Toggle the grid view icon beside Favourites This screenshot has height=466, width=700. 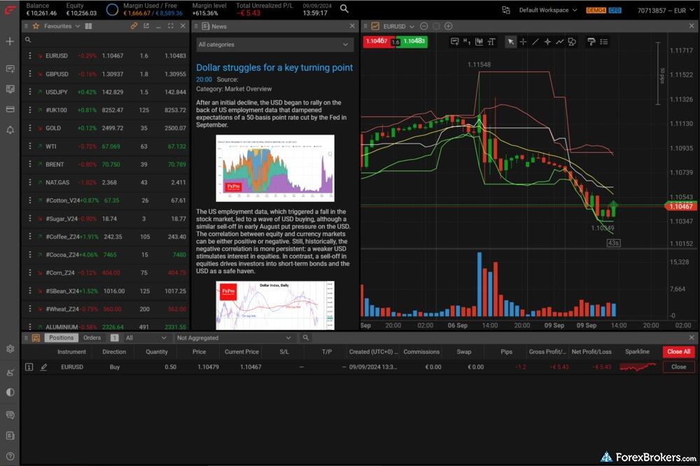pyautogui.click(x=88, y=26)
